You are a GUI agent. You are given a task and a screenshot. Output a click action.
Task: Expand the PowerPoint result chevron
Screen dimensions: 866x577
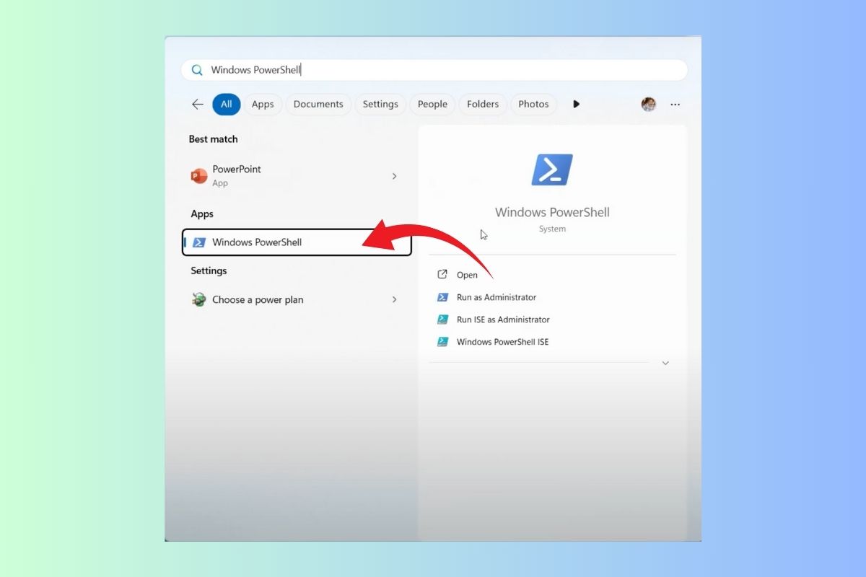point(394,176)
